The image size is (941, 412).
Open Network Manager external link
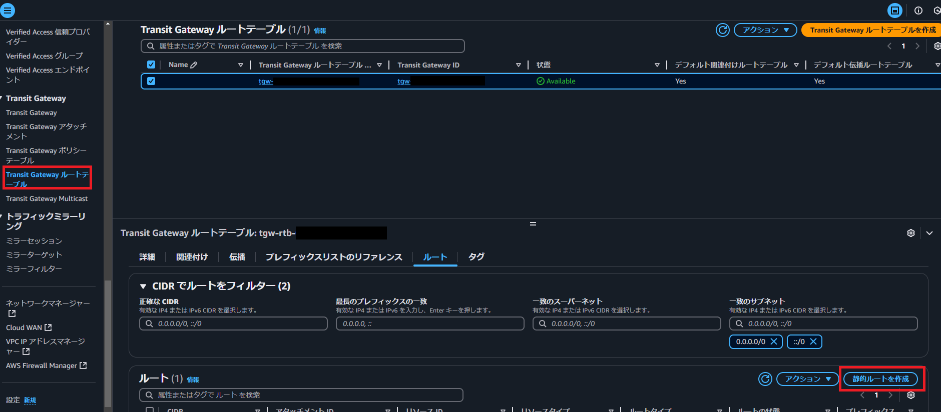pyautogui.click(x=48, y=308)
